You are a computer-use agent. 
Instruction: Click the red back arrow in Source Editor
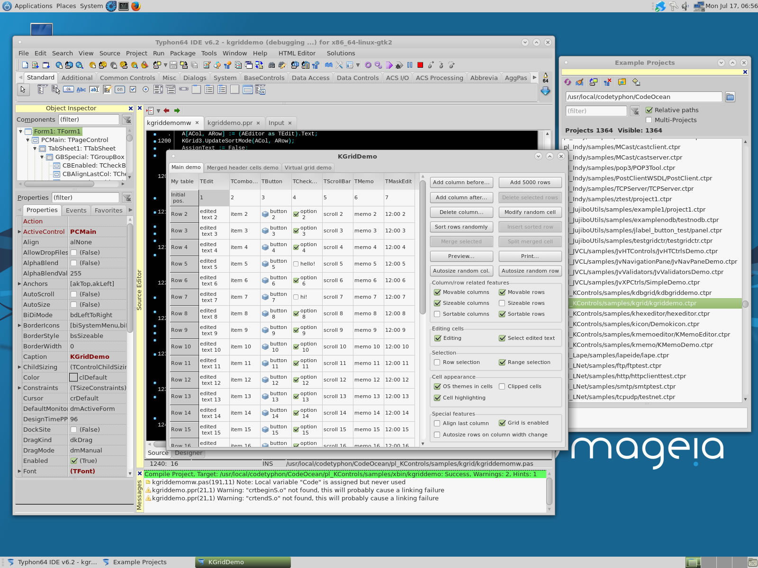pos(166,111)
